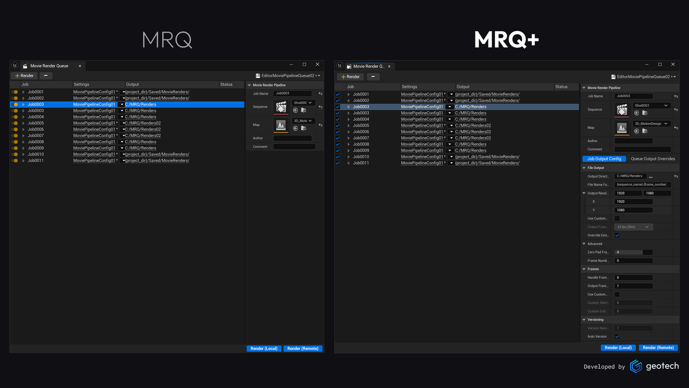Screen dimensions: 689x388
Task: Browse to Sequence asset via folder-magnifier icon
Action: click(645, 113)
